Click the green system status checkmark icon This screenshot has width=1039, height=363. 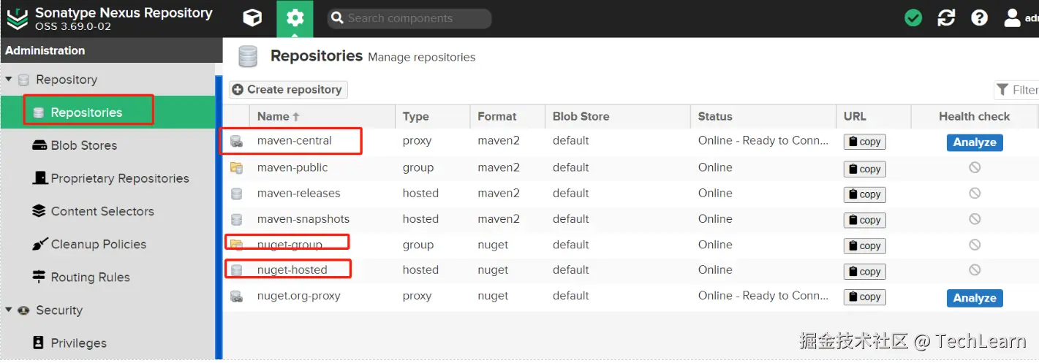[x=913, y=18]
